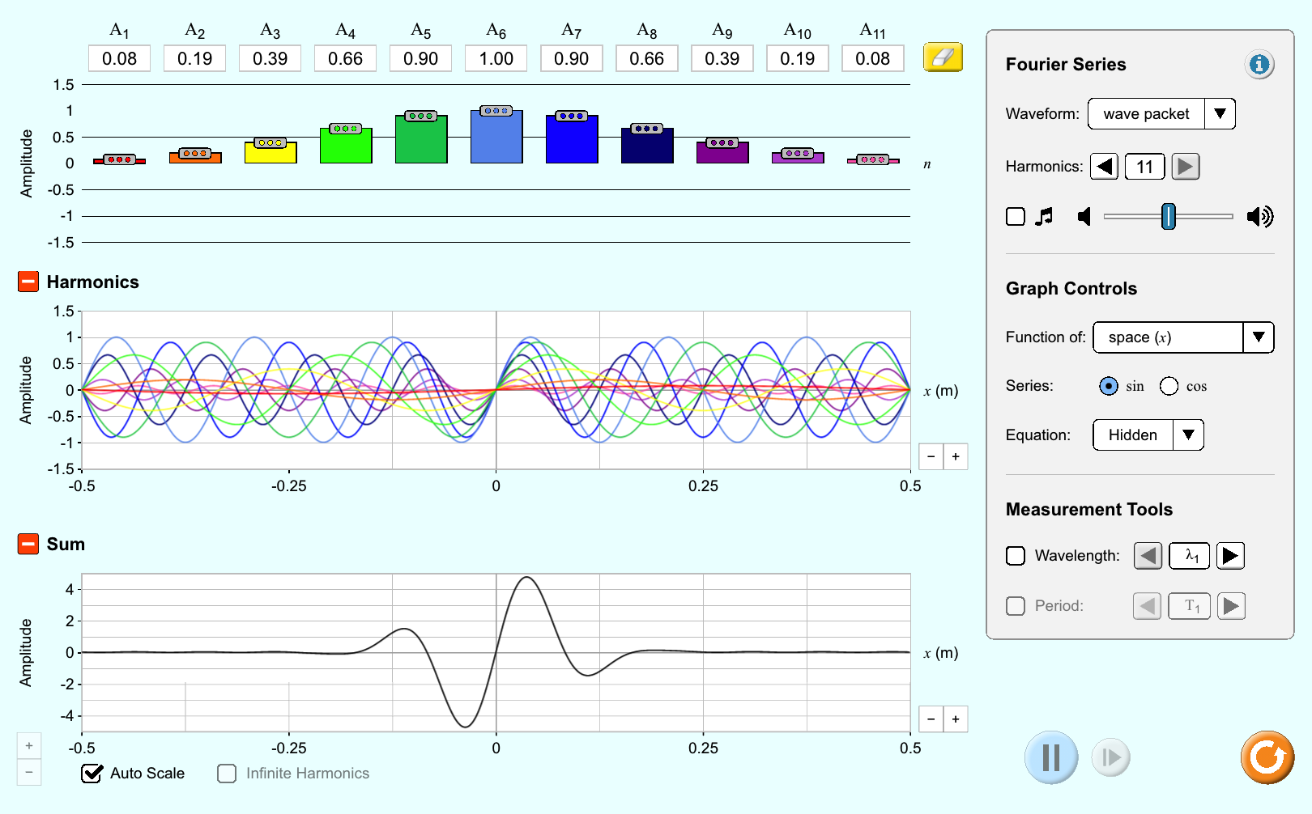
Task: Click the Sum chart y-axis minus button
Action: (x=29, y=772)
